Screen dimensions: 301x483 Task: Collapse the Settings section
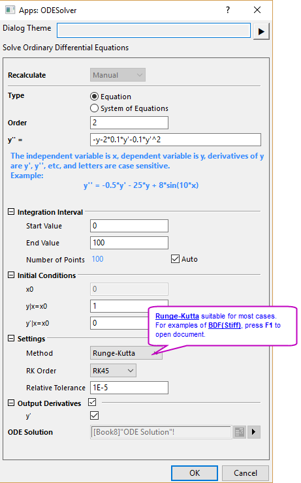point(11,338)
